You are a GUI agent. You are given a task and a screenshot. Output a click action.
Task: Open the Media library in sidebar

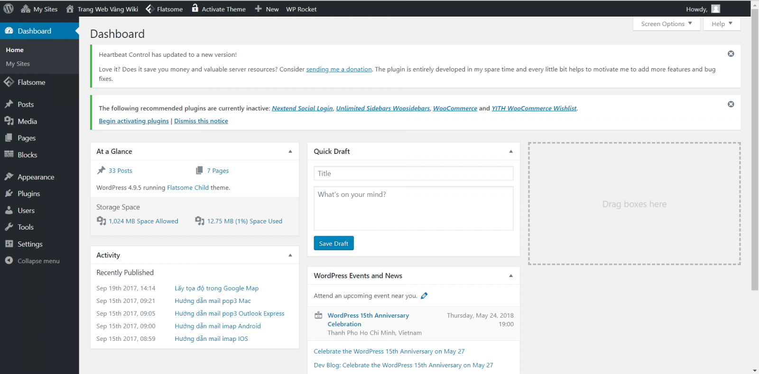coord(27,122)
